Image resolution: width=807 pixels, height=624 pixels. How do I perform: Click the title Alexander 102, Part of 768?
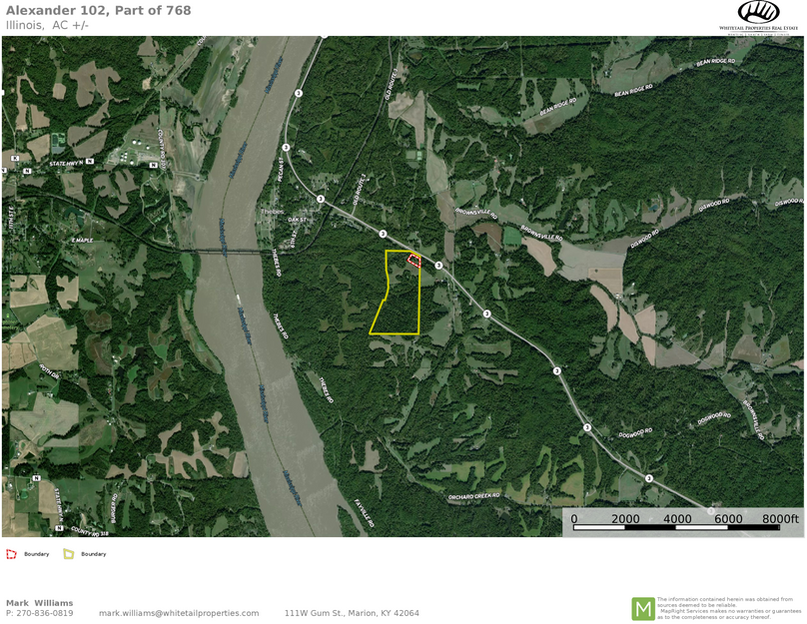pos(98,10)
